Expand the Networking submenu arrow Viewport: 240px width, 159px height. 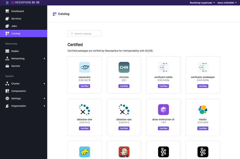44,58
